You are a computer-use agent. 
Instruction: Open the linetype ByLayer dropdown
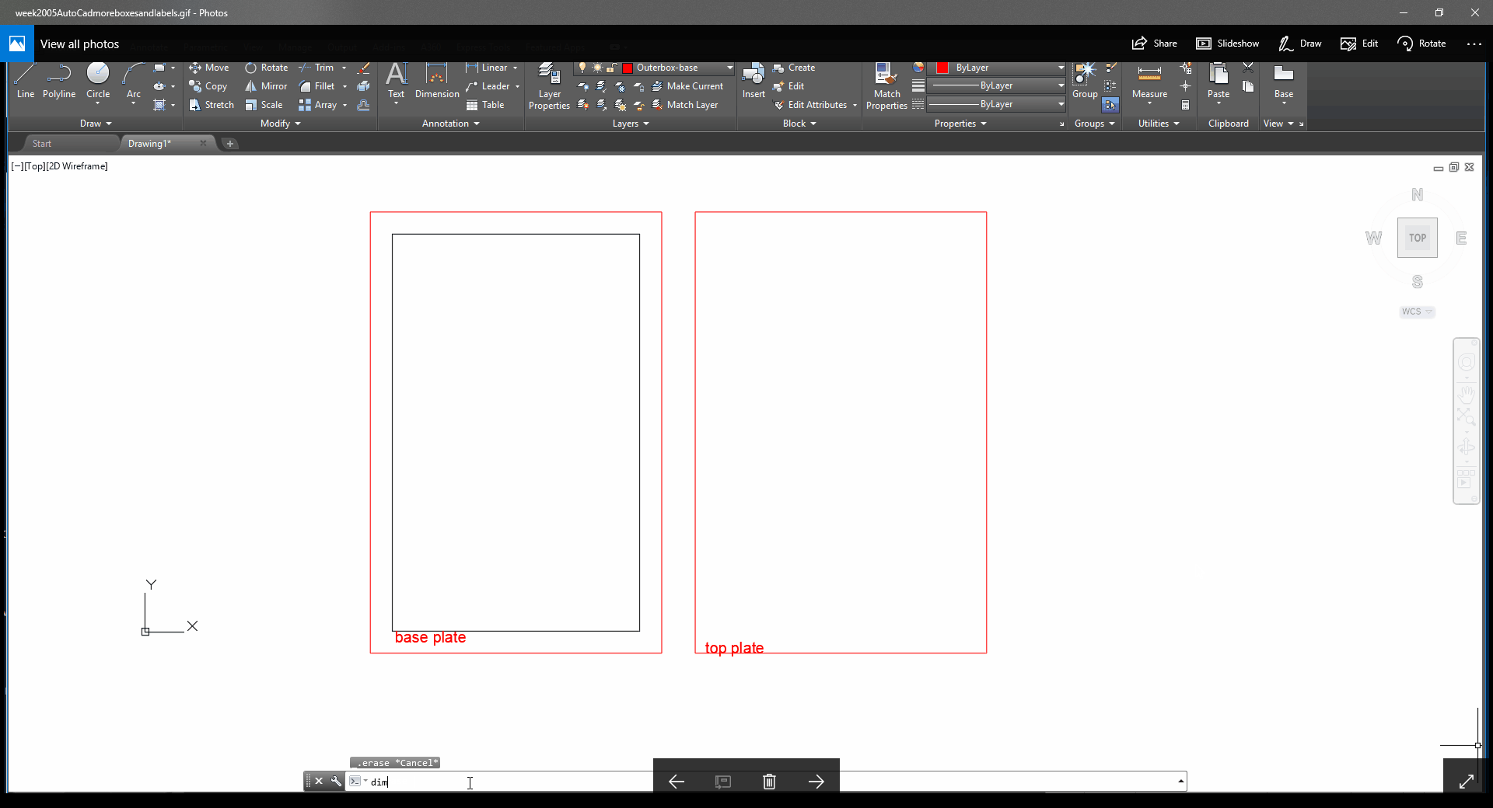pyautogui.click(x=1061, y=104)
